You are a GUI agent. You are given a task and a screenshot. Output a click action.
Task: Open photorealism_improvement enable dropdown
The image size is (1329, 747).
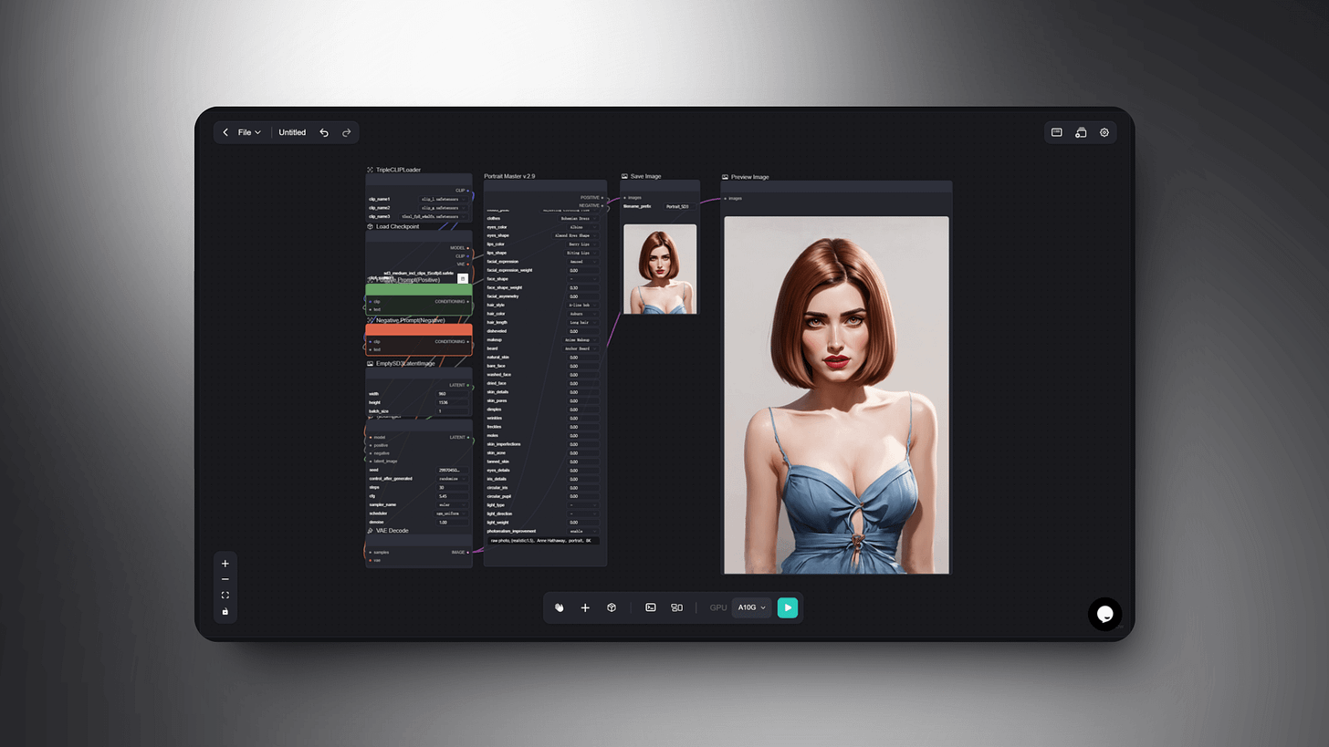(581, 531)
